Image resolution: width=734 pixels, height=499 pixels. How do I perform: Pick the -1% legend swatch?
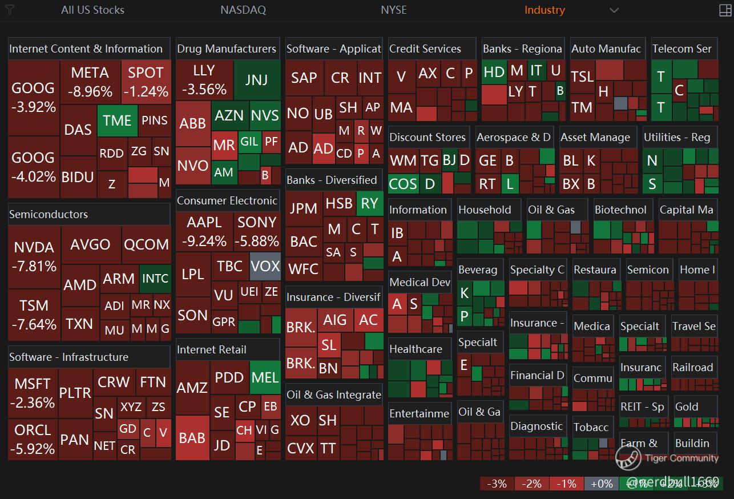click(567, 484)
